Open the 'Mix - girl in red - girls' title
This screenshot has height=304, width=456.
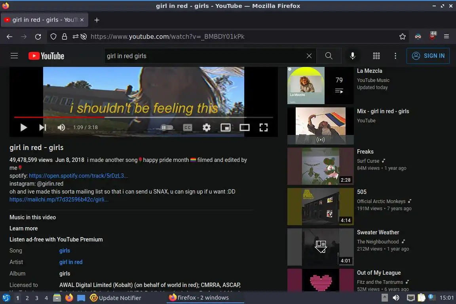383,111
